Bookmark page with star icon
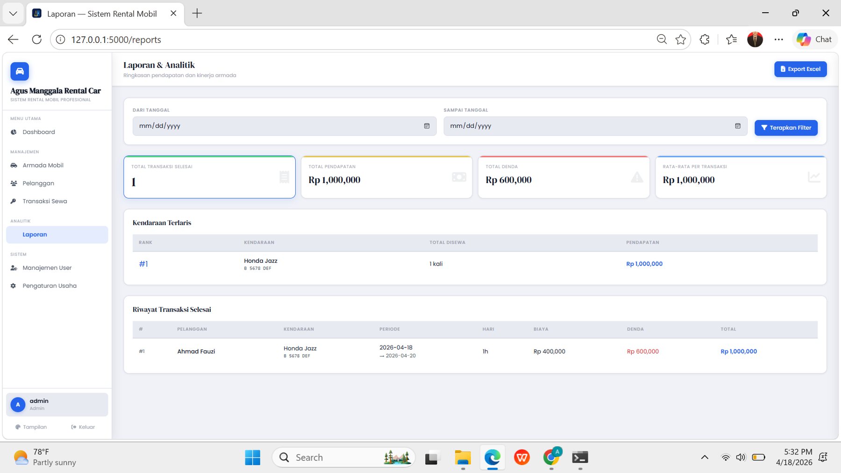The image size is (841, 473). [680, 40]
